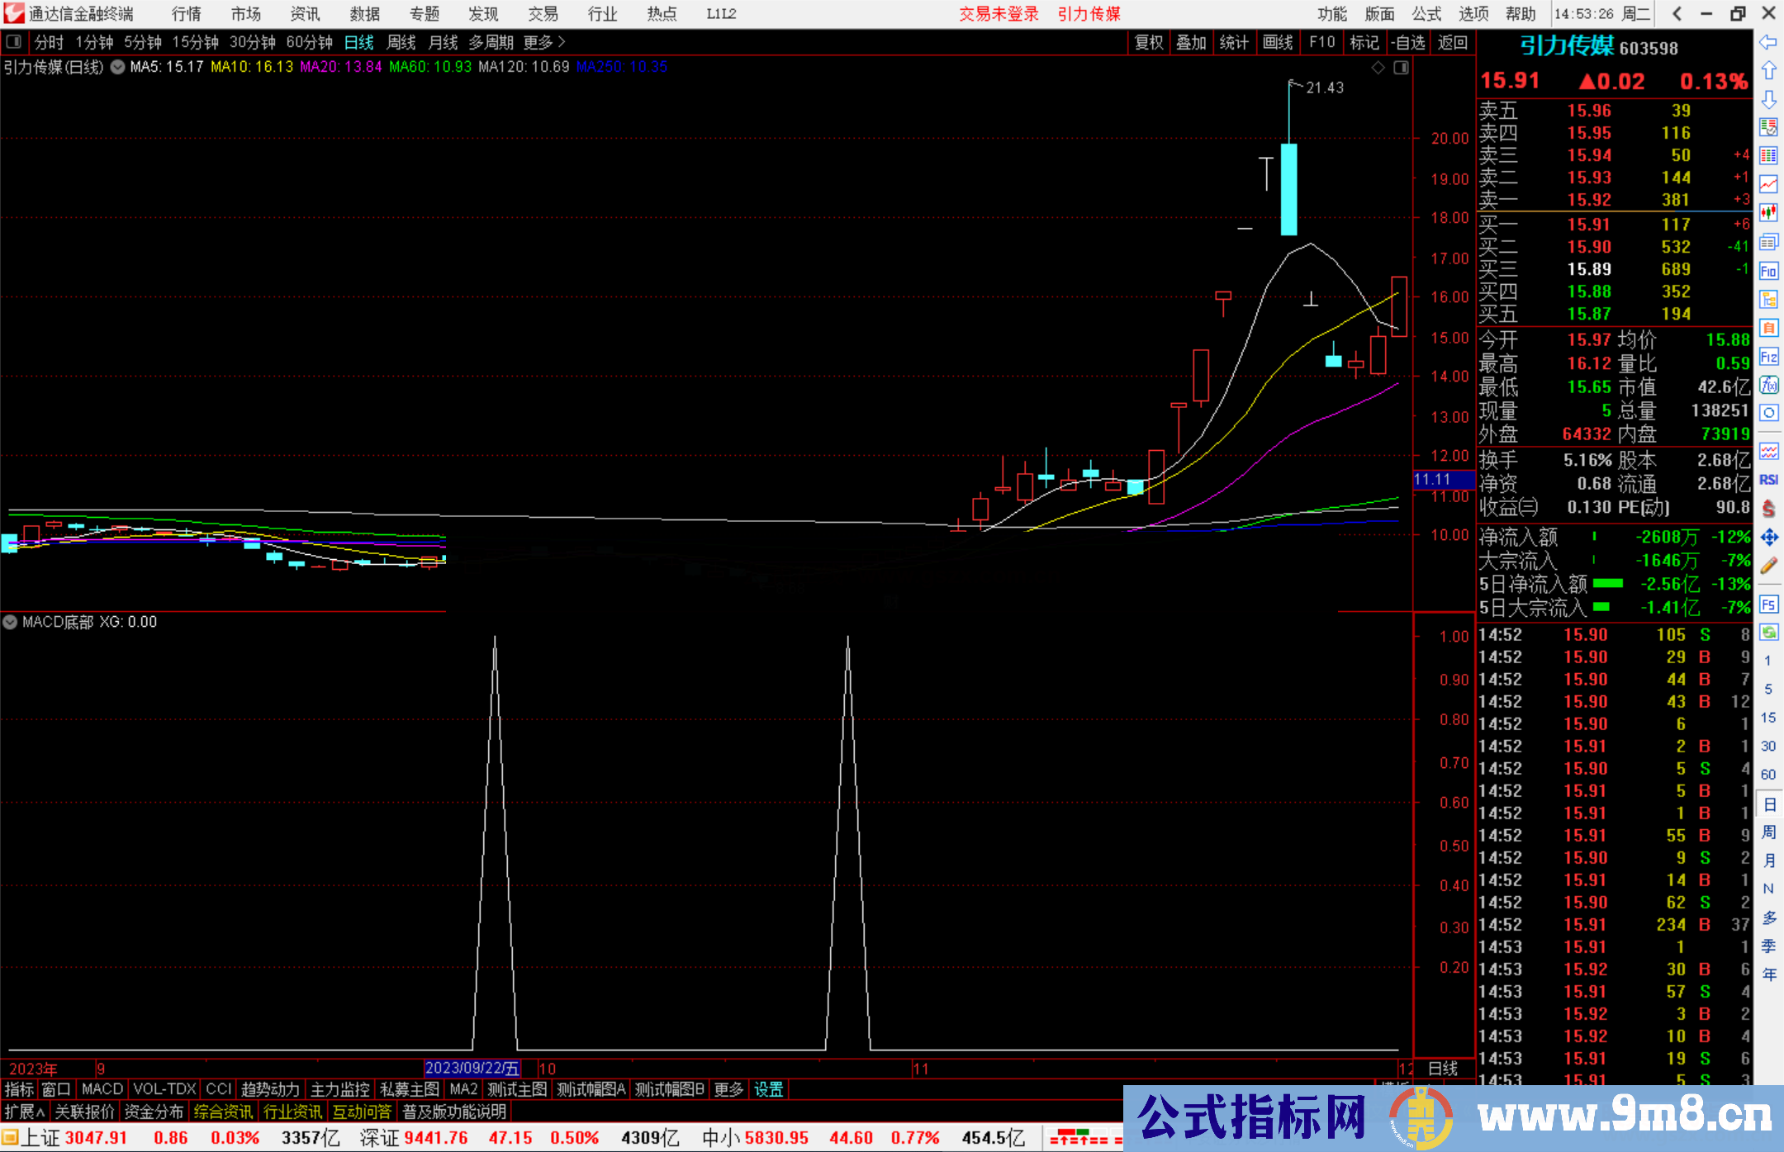This screenshot has width=1784, height=1152.
Task: Open 更多 indicator list at bottom
Action: tap(728, 1089)
